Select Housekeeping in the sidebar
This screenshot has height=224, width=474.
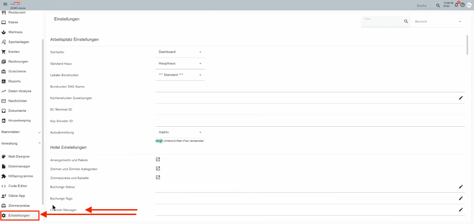tap(19, 120)
